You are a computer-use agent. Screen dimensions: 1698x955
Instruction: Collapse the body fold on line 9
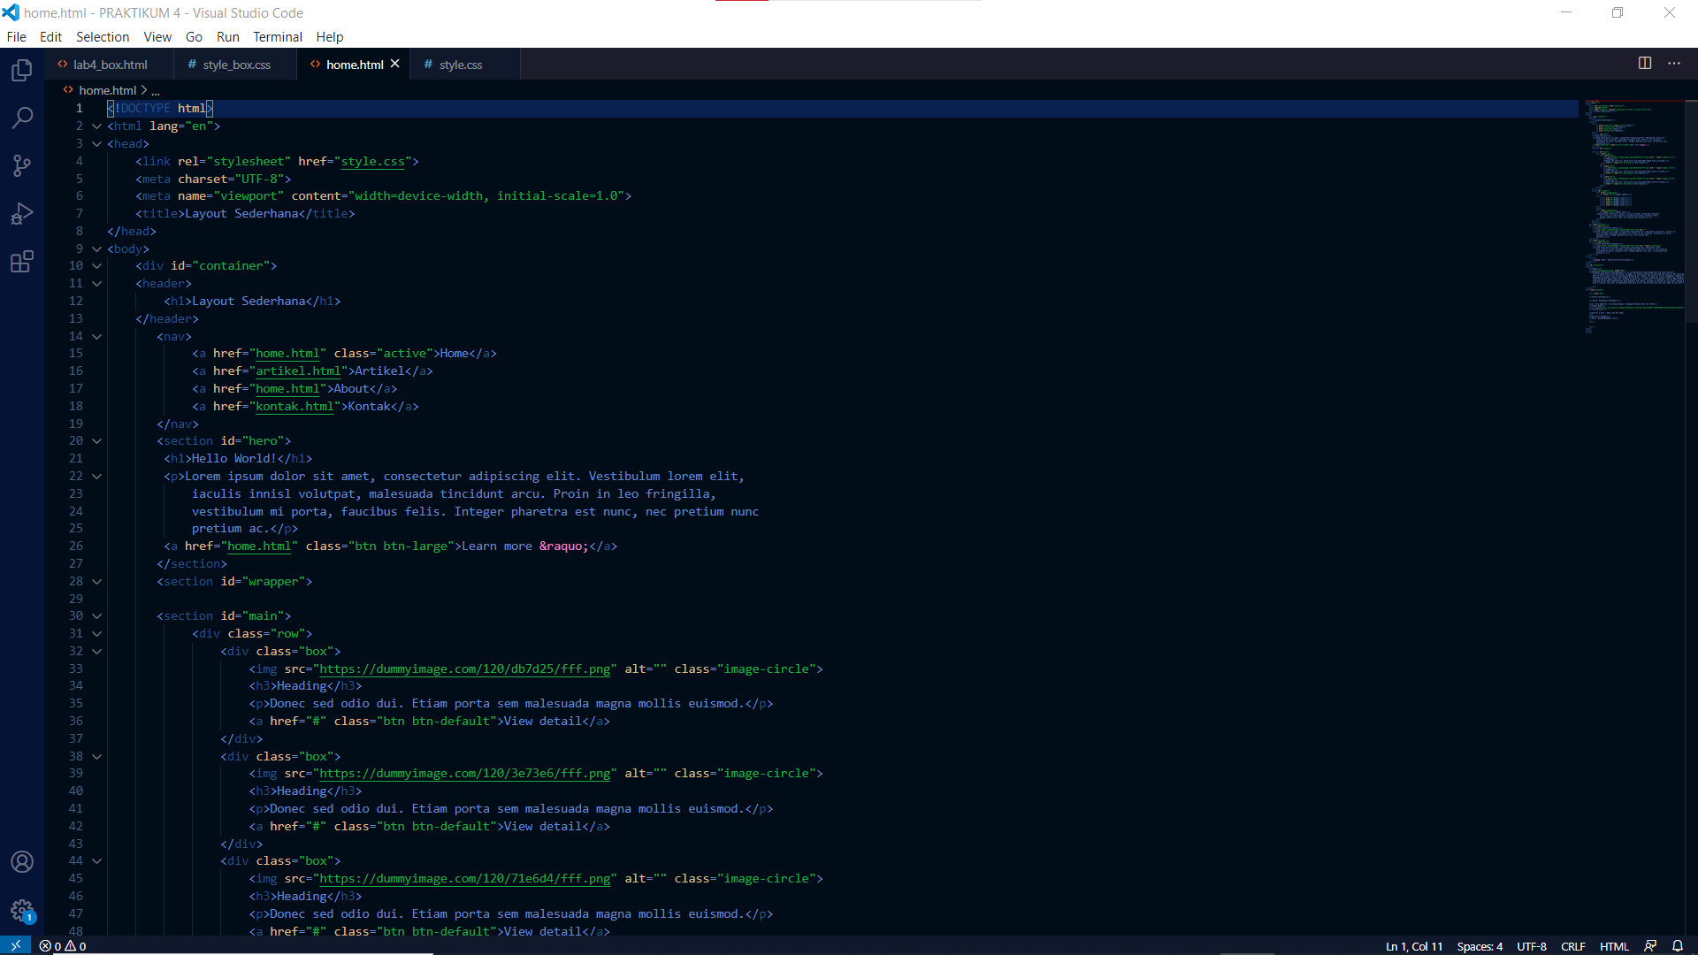[x=96, y=249]
